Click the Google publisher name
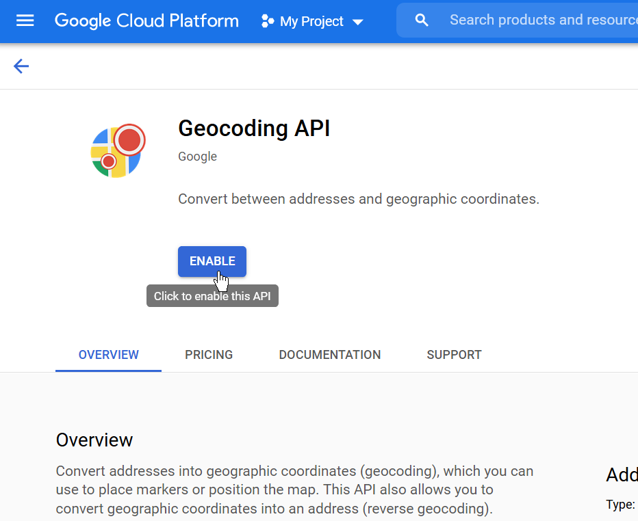This screenshot has height=521, width=638. tap(197, 157)
